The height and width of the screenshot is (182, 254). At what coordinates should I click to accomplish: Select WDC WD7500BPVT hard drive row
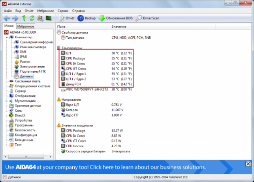96,89
